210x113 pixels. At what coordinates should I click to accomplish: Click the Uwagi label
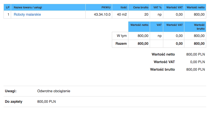[x=11, y=91]
